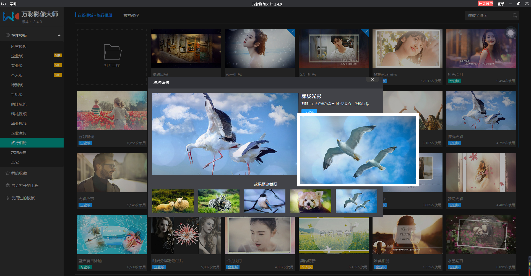Select the small bird on branch preview thumbnail
531x276 pixels.
point(265,201)
